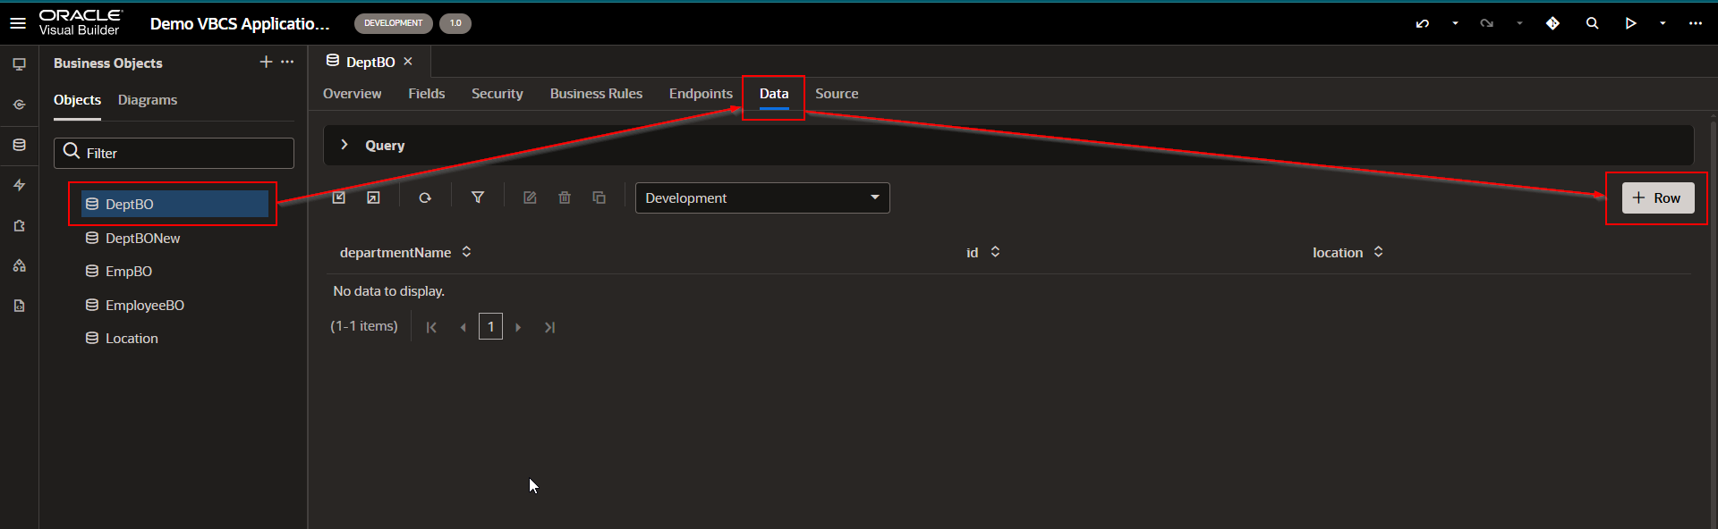Open the Components puzzle-piece navigator icon
The height and width of the screenshot is (529, 1718).
[x=19, y=226]
